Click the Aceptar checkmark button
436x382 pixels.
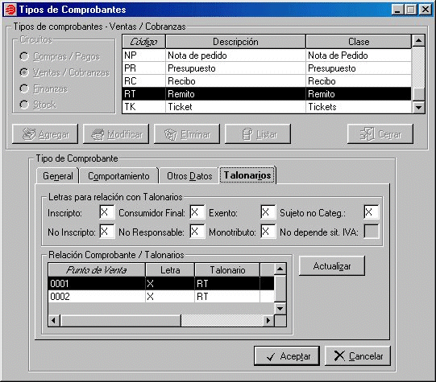point(287,356)
